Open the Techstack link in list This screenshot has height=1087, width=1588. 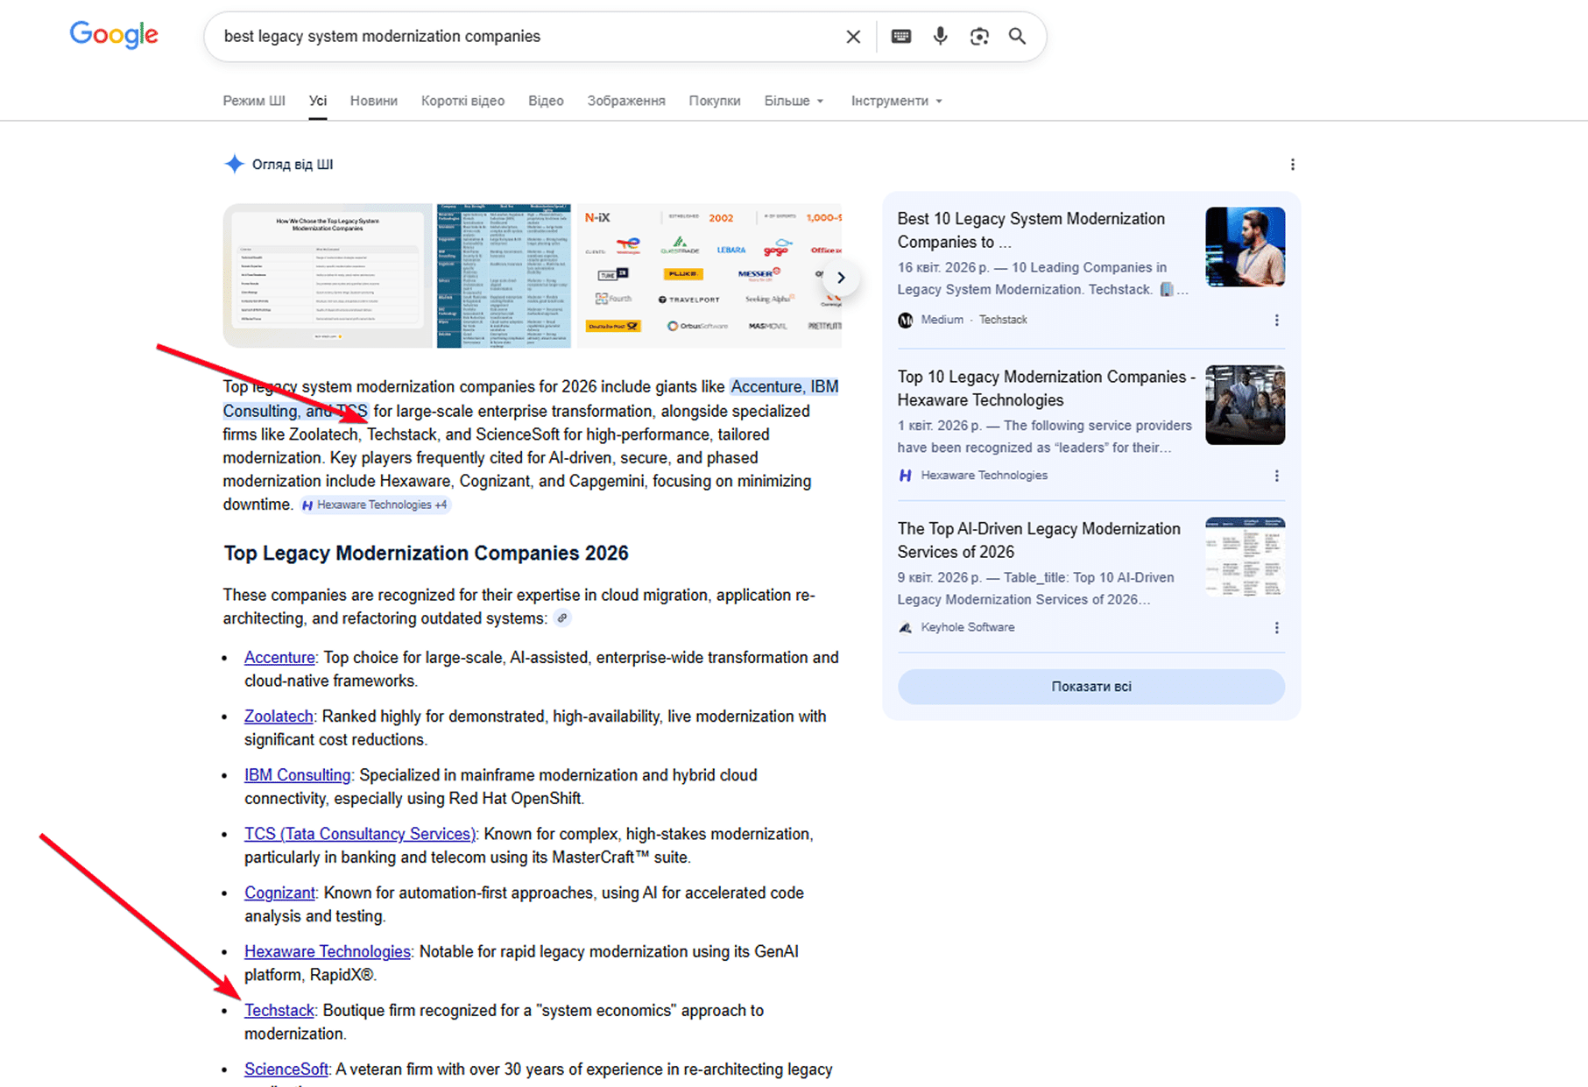(x=279, y=1010)
